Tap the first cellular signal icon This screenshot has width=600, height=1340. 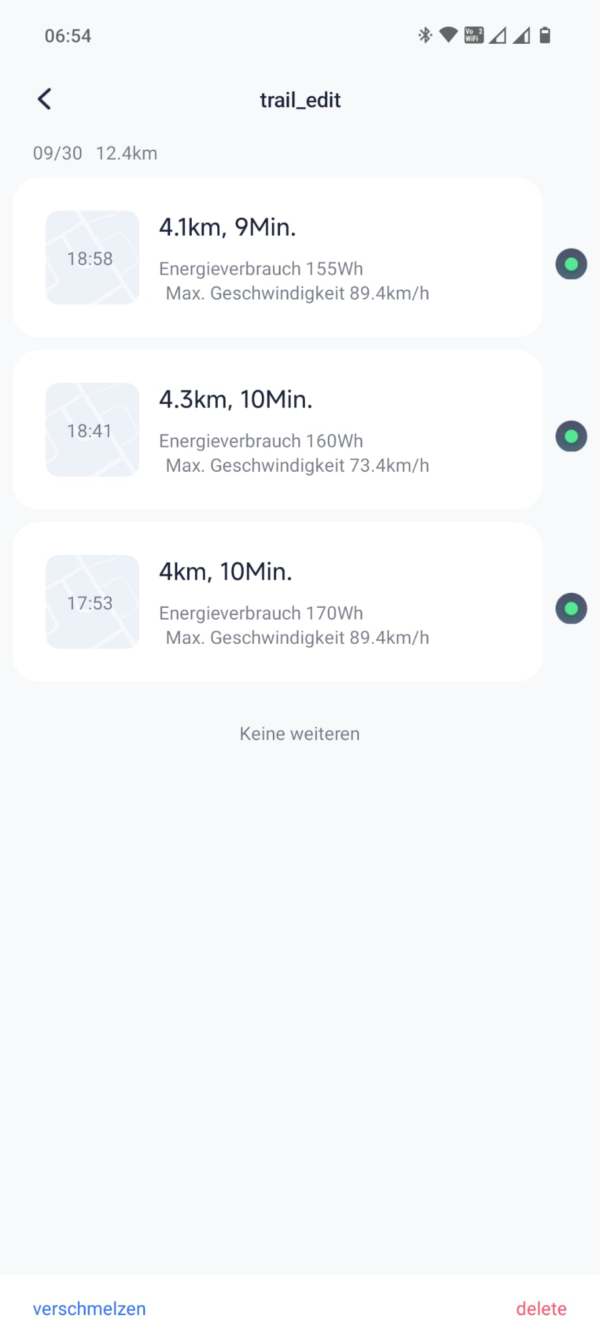click(x=498, y=35)
